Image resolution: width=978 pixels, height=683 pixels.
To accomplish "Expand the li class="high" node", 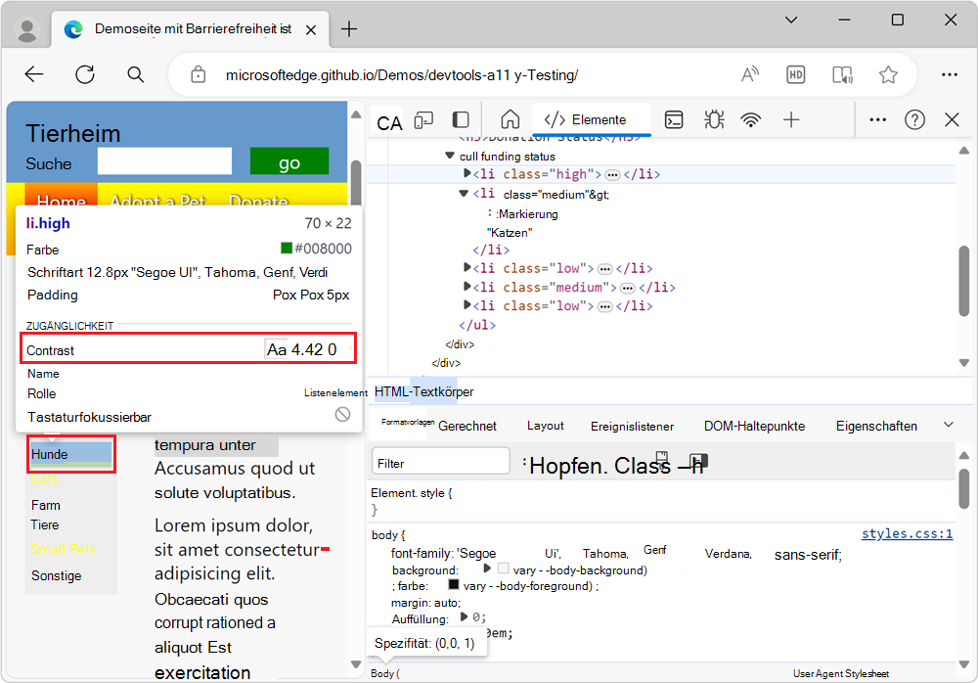I will click(467, 173).
